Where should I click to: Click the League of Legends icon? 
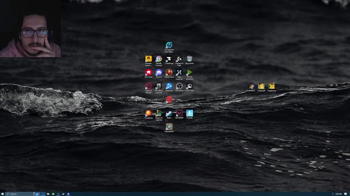coord(159,115)
